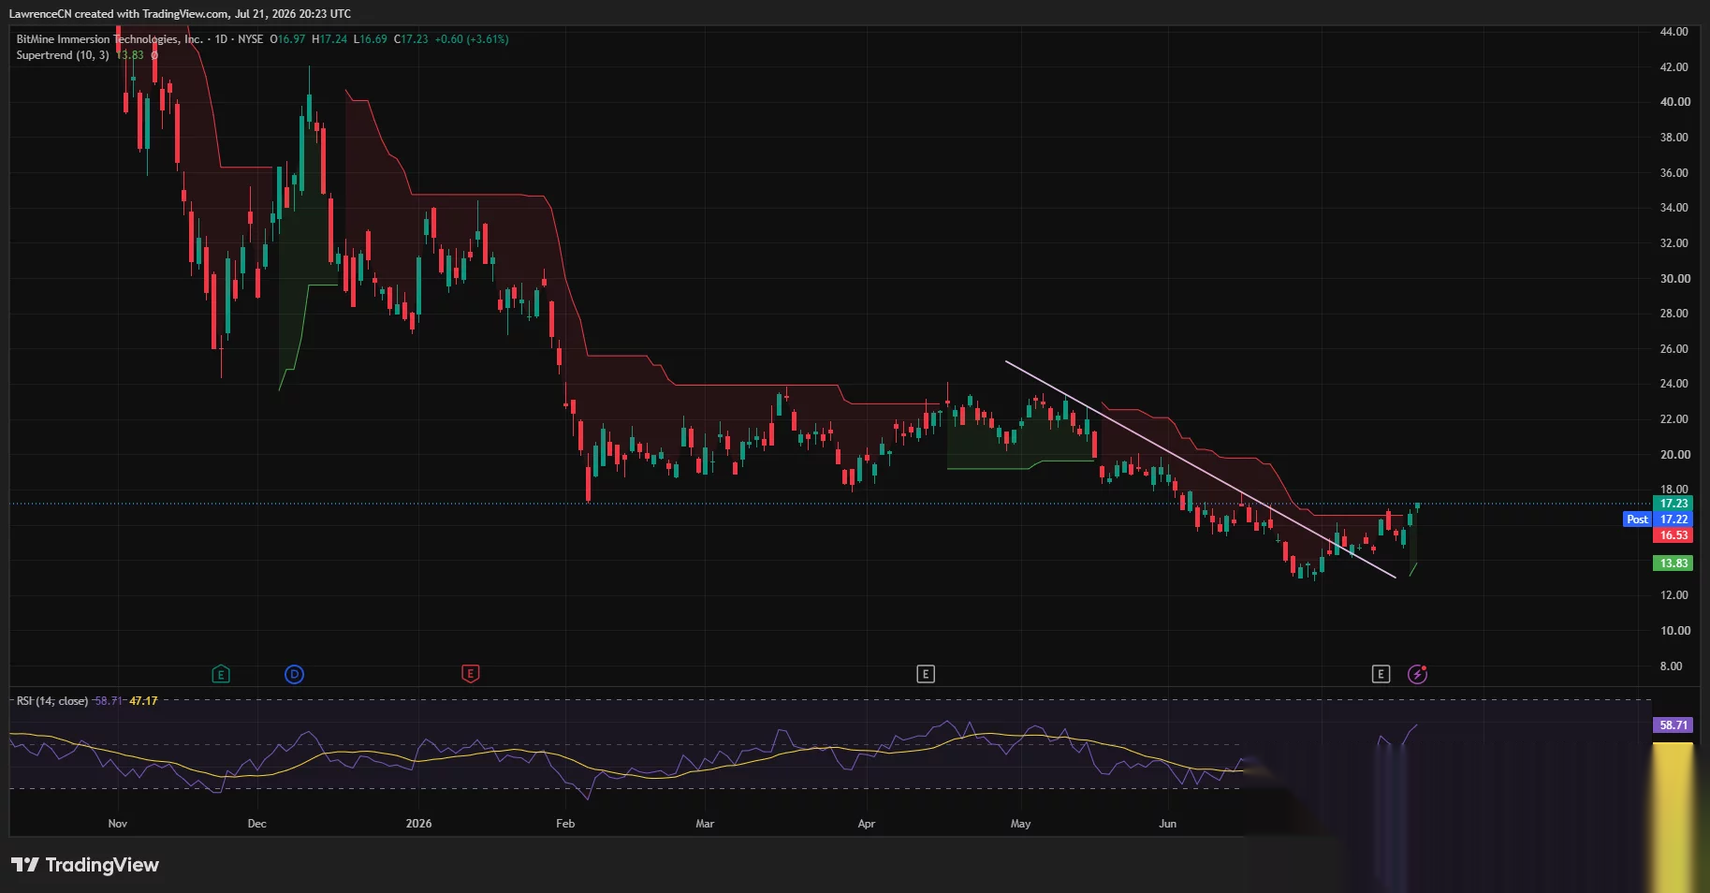Click the 30.00 price scale label
The image size is (1710, 893).
click(x=1673, y=279)
